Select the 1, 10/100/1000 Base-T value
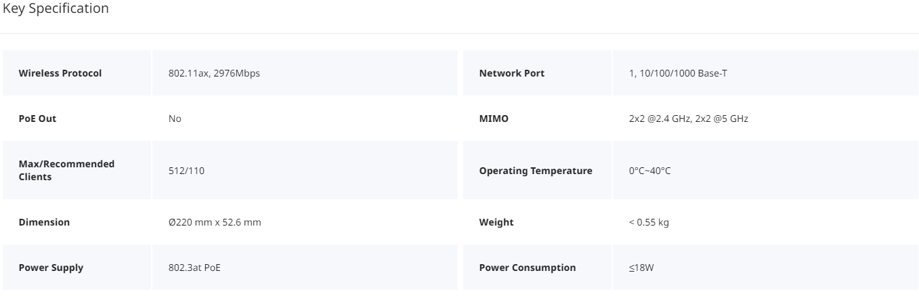The height and width of the screenshot is (296, 919). coord(678,73)
